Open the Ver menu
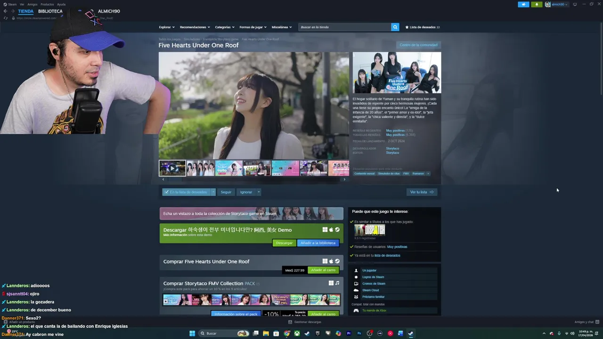This screenshot has width=603, height=339. 22,4
